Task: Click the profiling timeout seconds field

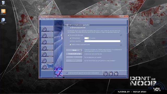Action: [87, 38]
